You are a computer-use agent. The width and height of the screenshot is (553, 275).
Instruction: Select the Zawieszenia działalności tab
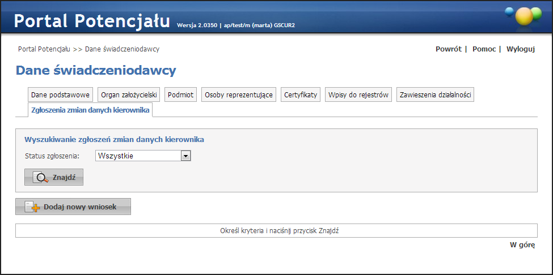coord(435,95)
